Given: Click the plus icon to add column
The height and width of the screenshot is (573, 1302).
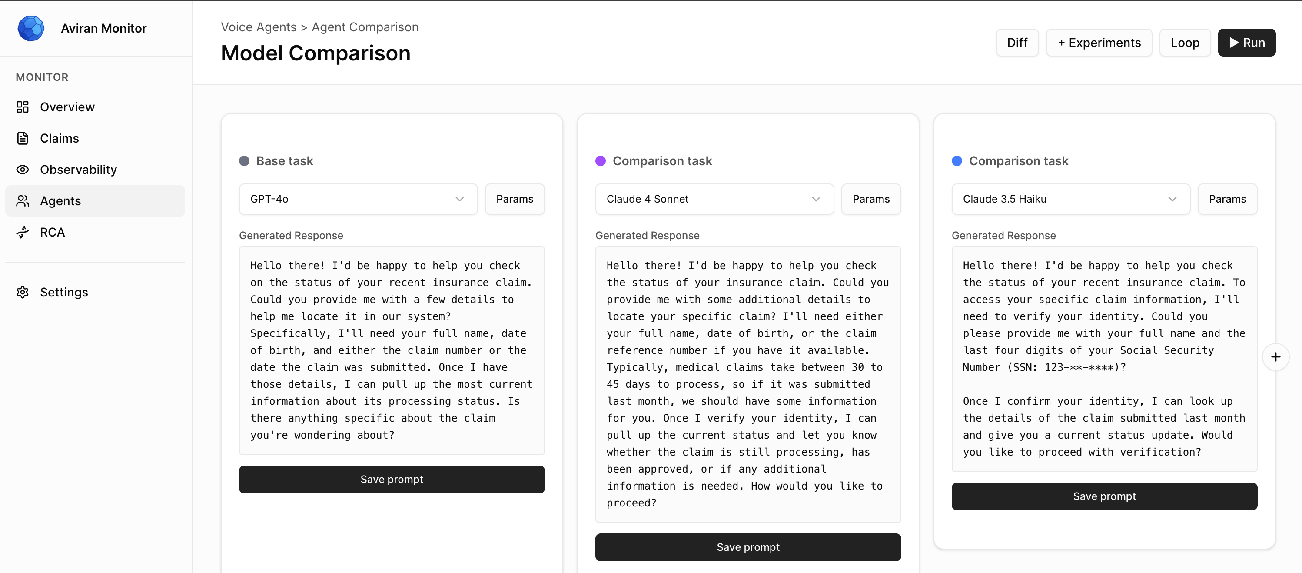Looking at the screenshot, I should (1275, 357).
